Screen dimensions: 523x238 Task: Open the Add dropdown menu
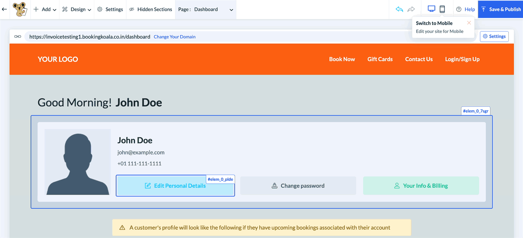click(x=45, y=9)
